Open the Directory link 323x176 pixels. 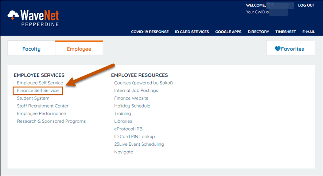(x=258, y=32)
